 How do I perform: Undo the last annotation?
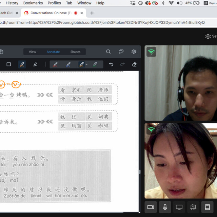[111, 64]
